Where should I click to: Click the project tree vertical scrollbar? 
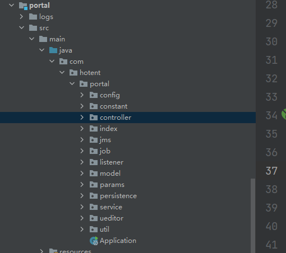(253, 215)
